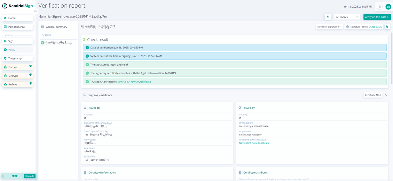The height and width of the screenshot is (181, 393).
Task: Click check icon on Agid Determination row
Action: point(87,73)
